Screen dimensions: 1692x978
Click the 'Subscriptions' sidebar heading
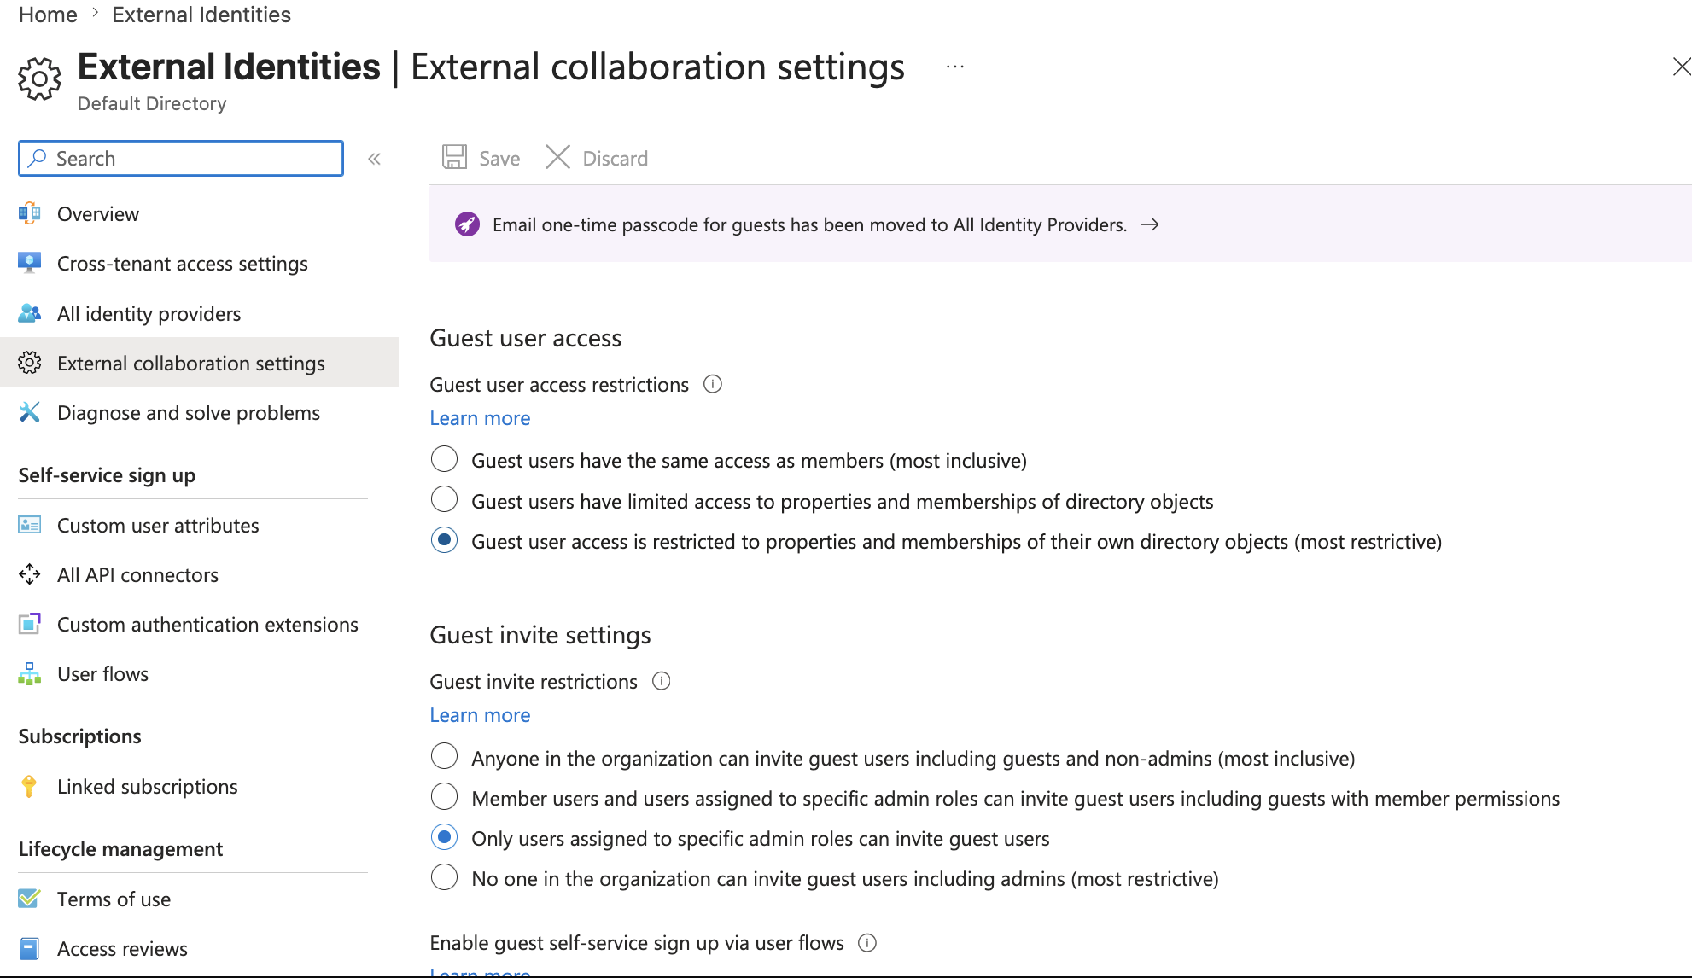coord(79,736)
